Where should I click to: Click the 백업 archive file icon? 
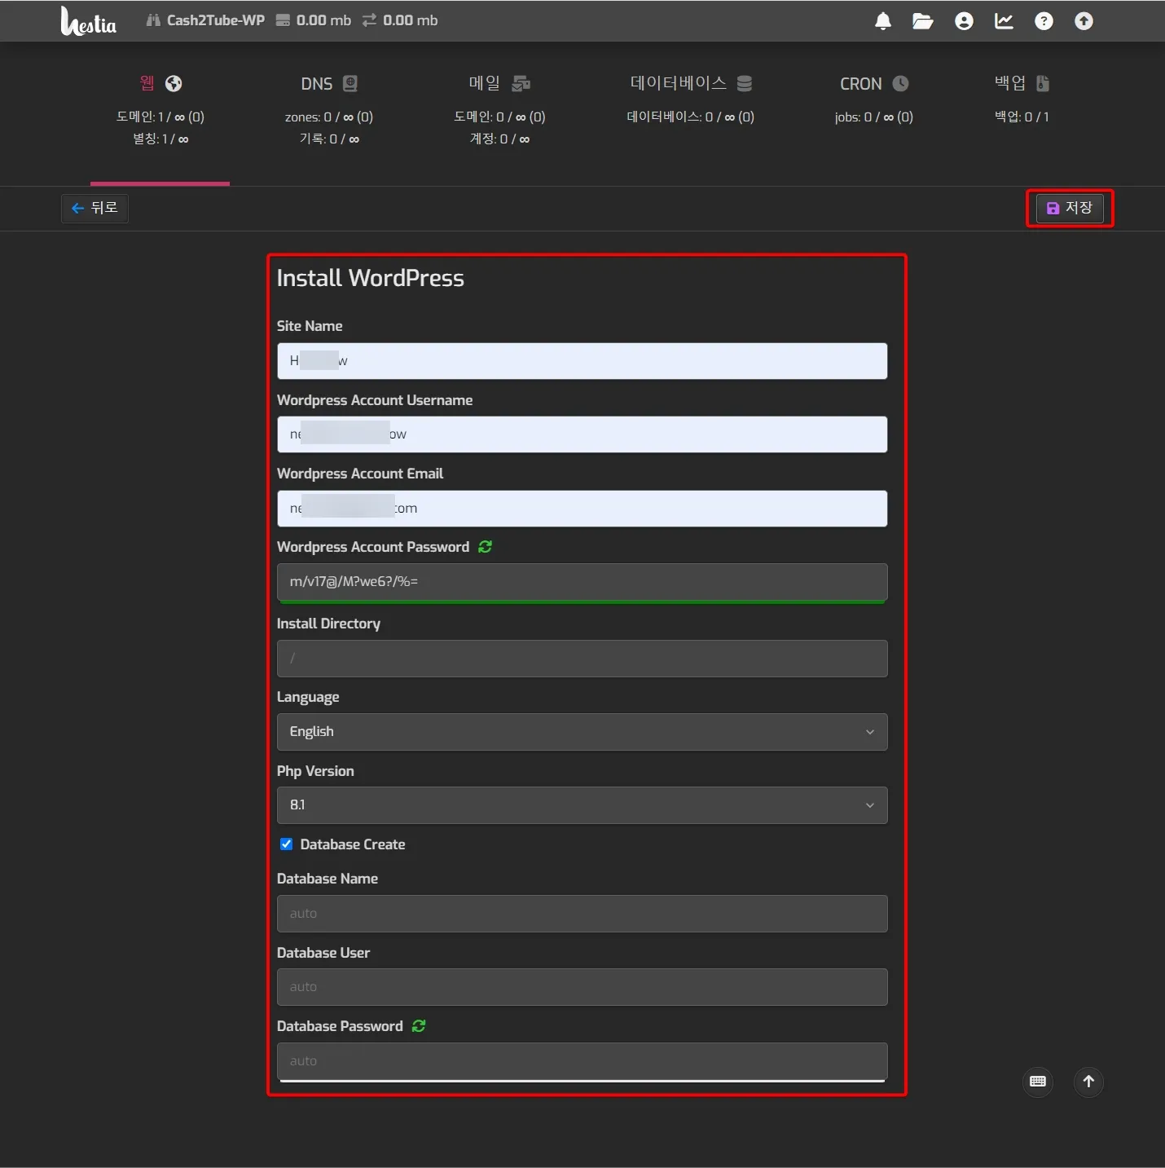tap(1043, 83)
